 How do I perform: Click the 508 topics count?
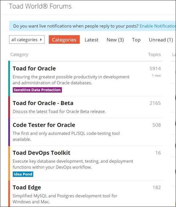pyautogui.click(x=157, y=125)
